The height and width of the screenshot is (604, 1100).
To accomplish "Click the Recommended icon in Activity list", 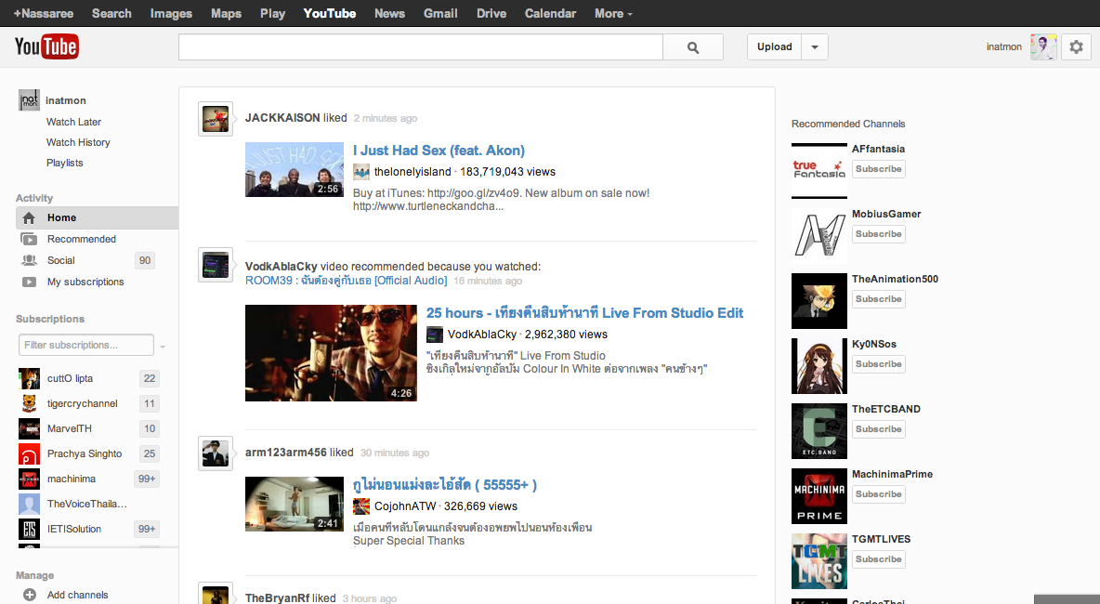I will pyautogui.click(x=29, y=239).
